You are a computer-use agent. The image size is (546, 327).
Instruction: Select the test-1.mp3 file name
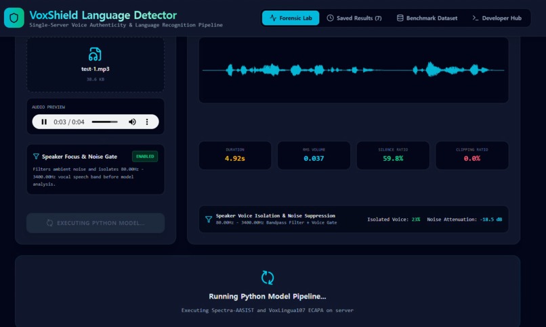coord(96,69)
